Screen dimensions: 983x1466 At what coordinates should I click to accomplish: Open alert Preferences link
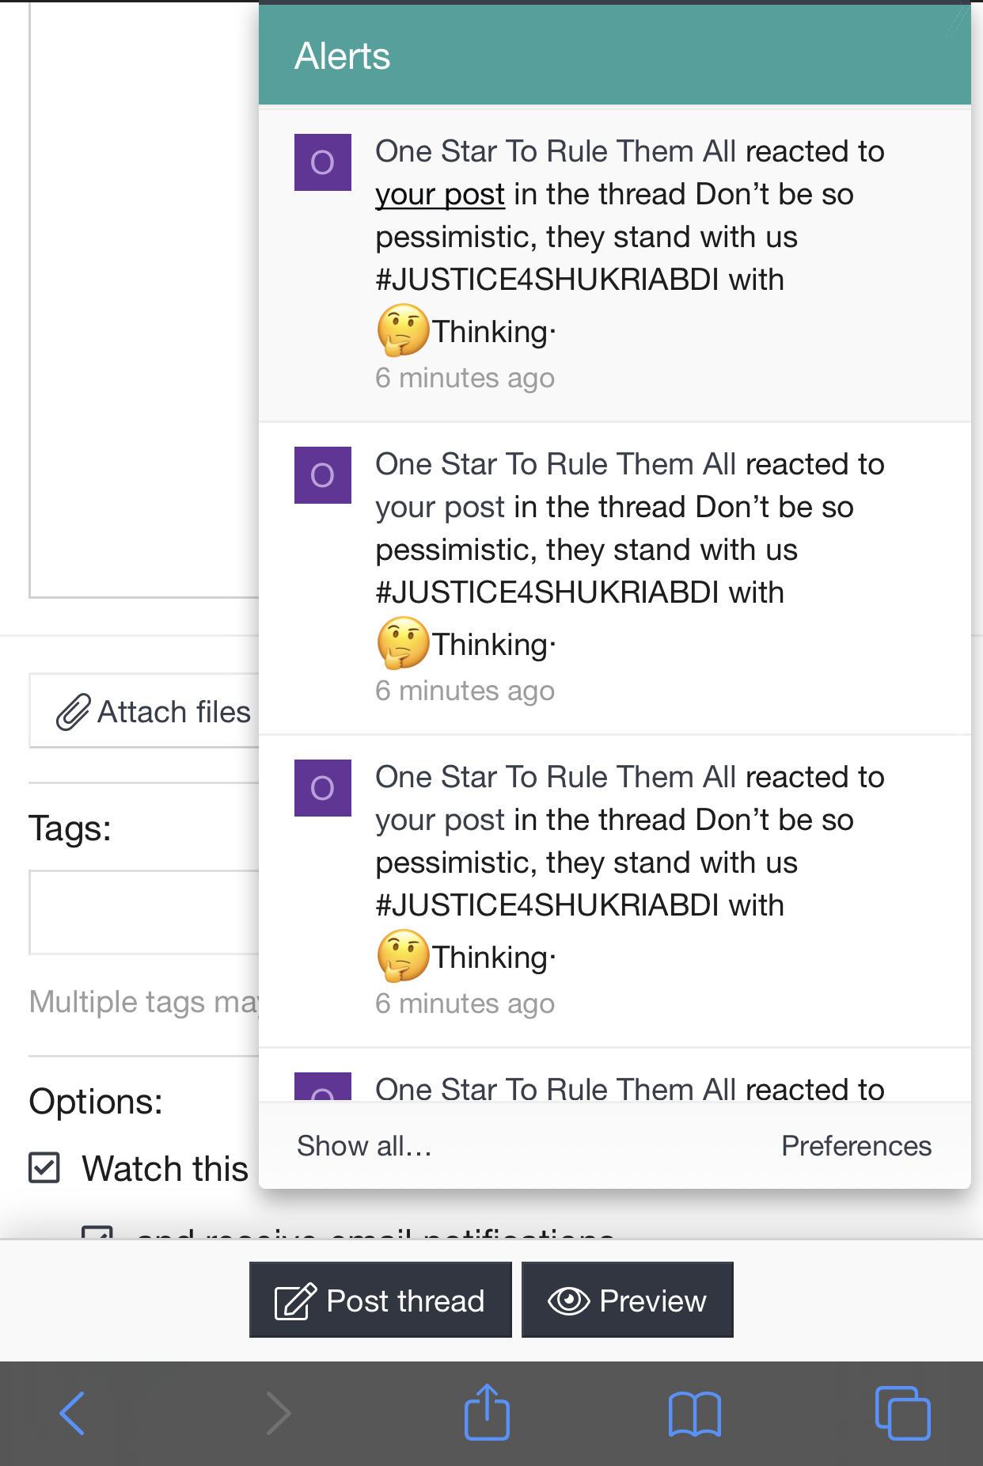(856, 1146)
